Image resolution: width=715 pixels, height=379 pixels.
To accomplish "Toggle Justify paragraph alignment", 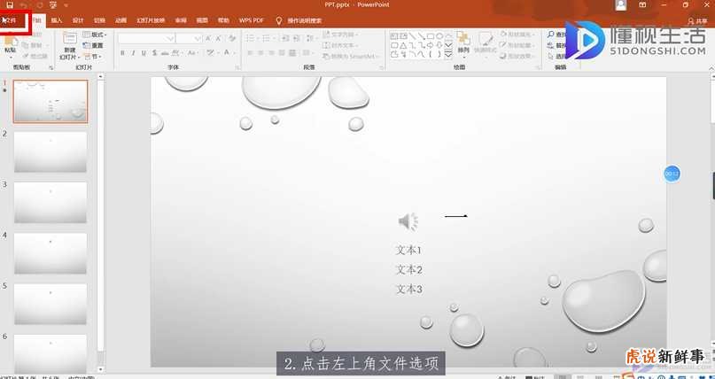I will [282, 53].
